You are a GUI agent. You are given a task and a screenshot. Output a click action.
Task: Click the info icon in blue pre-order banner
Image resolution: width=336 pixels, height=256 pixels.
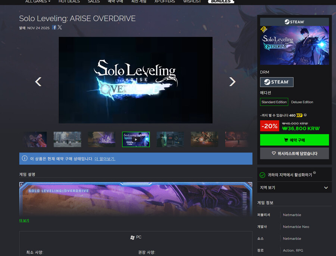pos(25,158)
